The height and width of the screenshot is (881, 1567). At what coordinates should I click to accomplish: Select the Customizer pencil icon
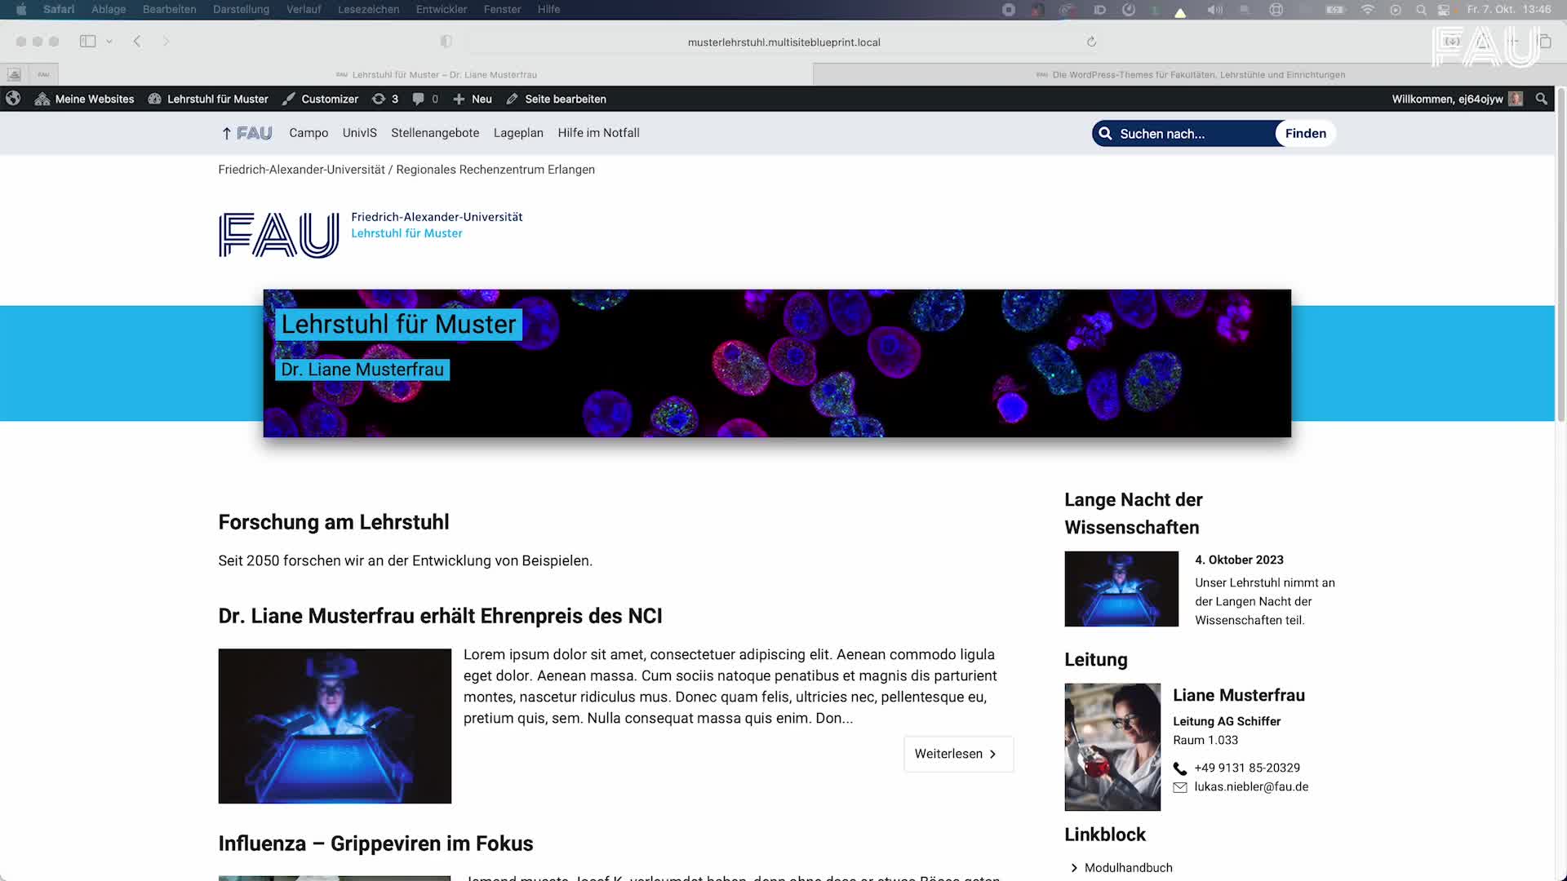[288, 99]
